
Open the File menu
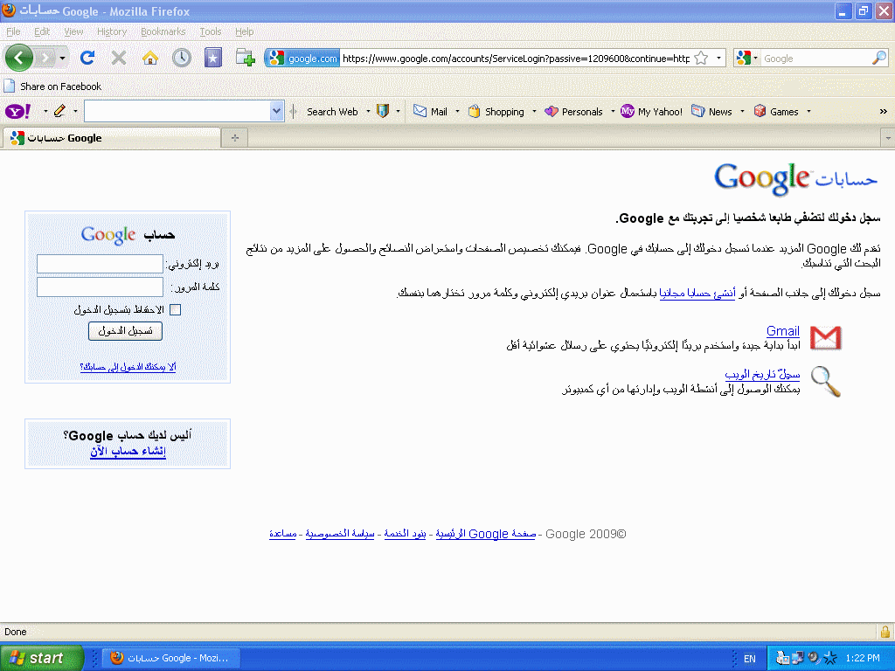pyautogui.click(x=13, y=31)
